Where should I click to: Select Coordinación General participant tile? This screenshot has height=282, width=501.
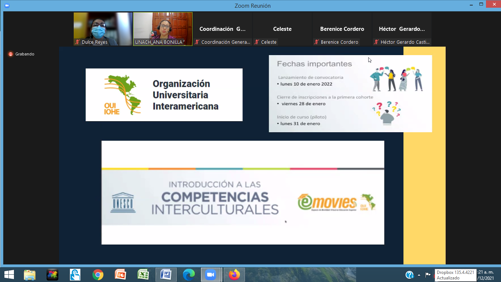coord(223,29)
